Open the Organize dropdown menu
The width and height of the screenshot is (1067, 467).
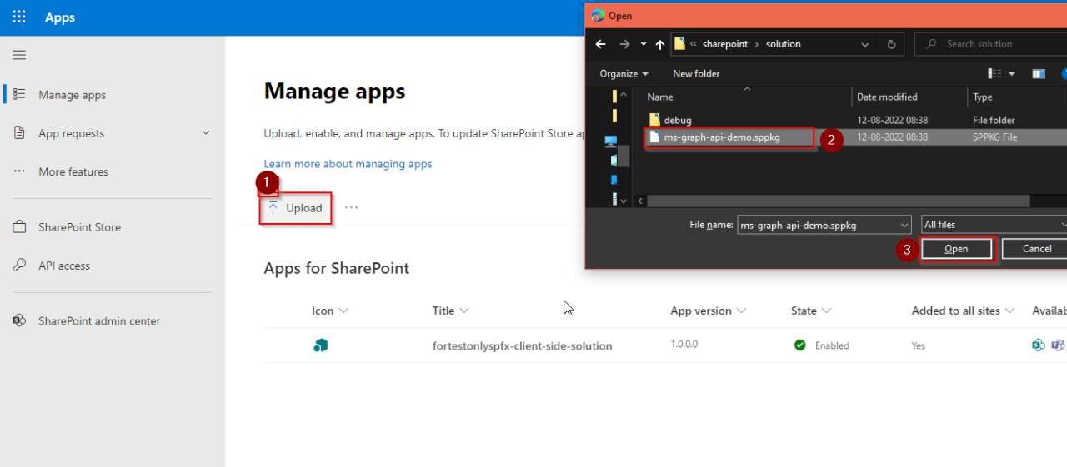click(624, 73)
